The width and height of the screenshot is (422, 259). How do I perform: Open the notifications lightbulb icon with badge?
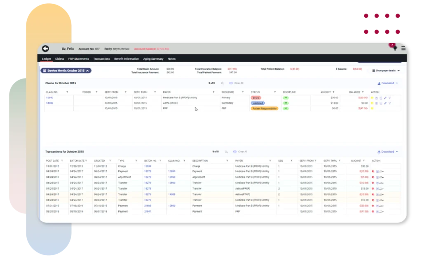(x=394, y=48)
